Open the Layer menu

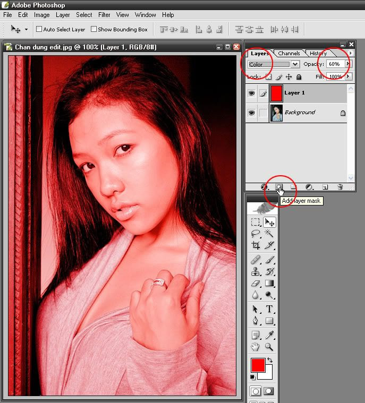pos(63,15)
